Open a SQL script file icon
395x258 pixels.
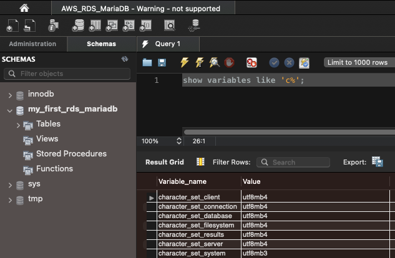tap(29, 26)
